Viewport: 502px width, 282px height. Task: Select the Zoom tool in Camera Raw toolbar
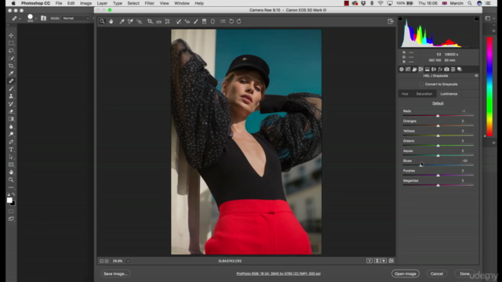click(102, 21)
